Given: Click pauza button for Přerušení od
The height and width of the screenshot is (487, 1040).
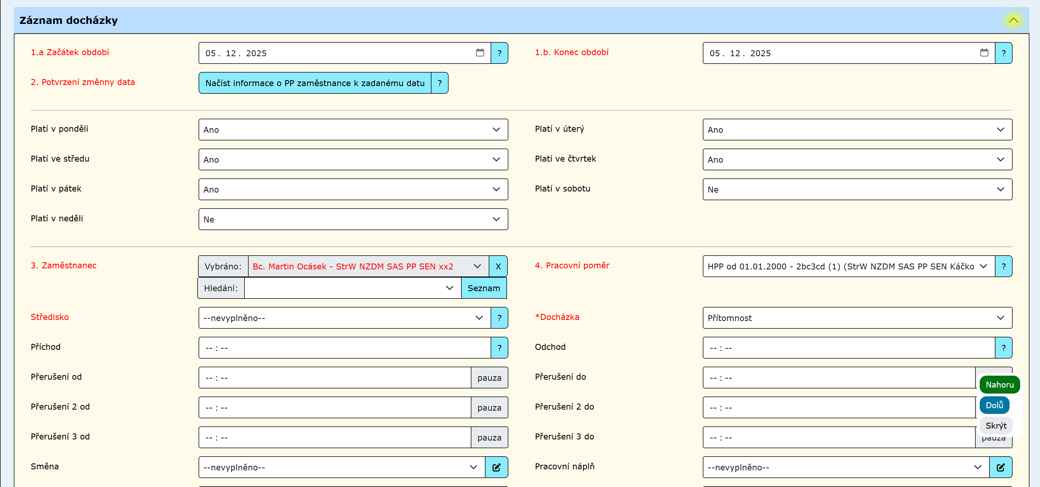Looking at the screenshot, I should 489,378.
